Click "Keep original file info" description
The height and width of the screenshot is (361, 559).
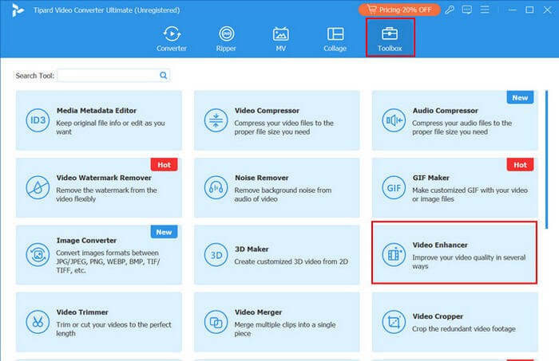[110, 128]
